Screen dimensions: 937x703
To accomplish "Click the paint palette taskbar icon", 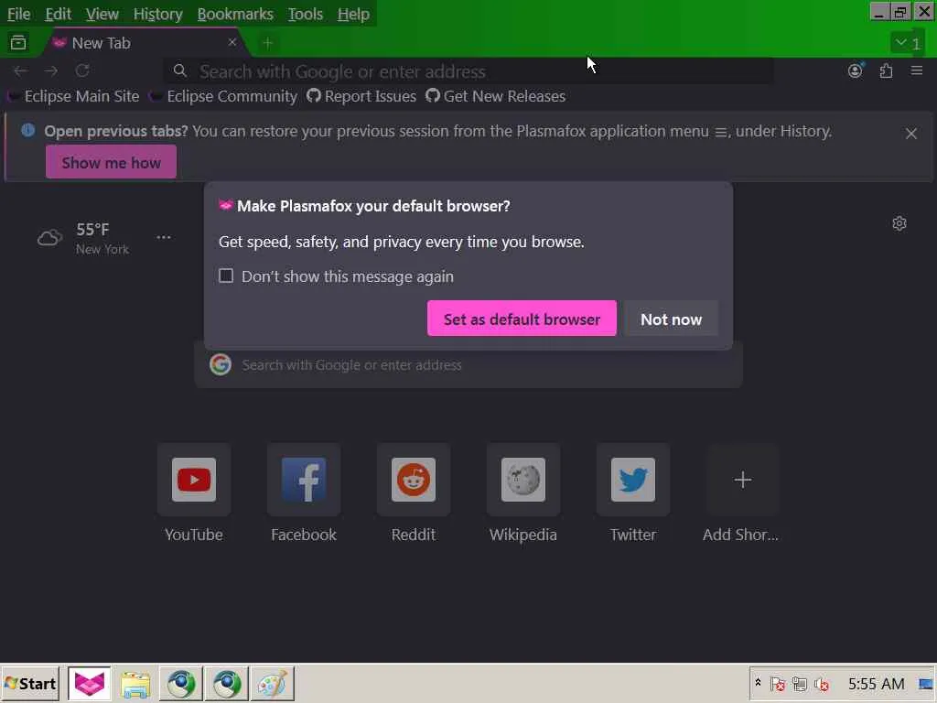I will click(x=273, y=684).
